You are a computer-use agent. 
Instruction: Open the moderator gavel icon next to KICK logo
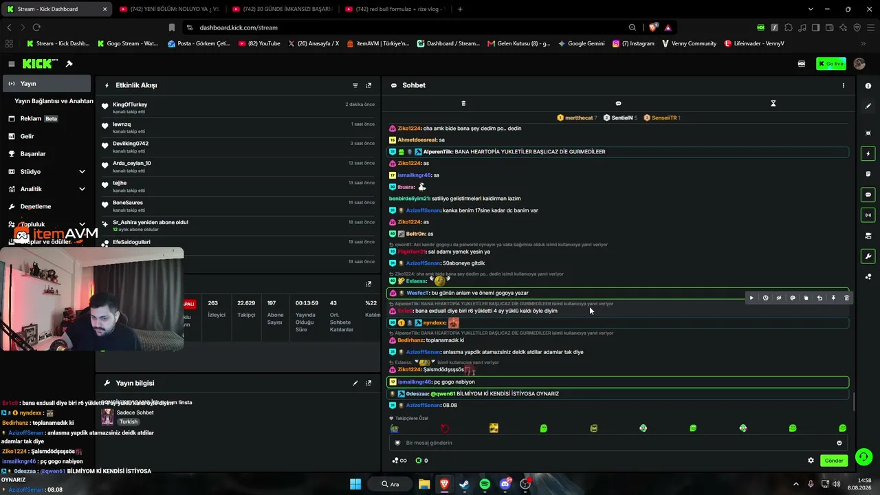click(x=69, y=64)
